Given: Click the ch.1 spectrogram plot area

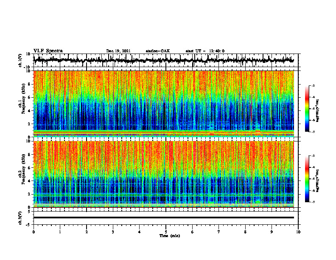Looking at the screenshot, I should click(163, 104).
